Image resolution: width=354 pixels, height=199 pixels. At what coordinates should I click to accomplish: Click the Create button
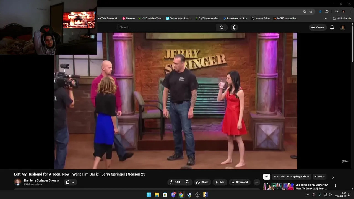click(x=317, y=27)
